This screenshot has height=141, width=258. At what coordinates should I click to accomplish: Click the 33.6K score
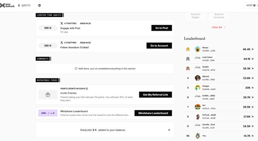[247, 78]
